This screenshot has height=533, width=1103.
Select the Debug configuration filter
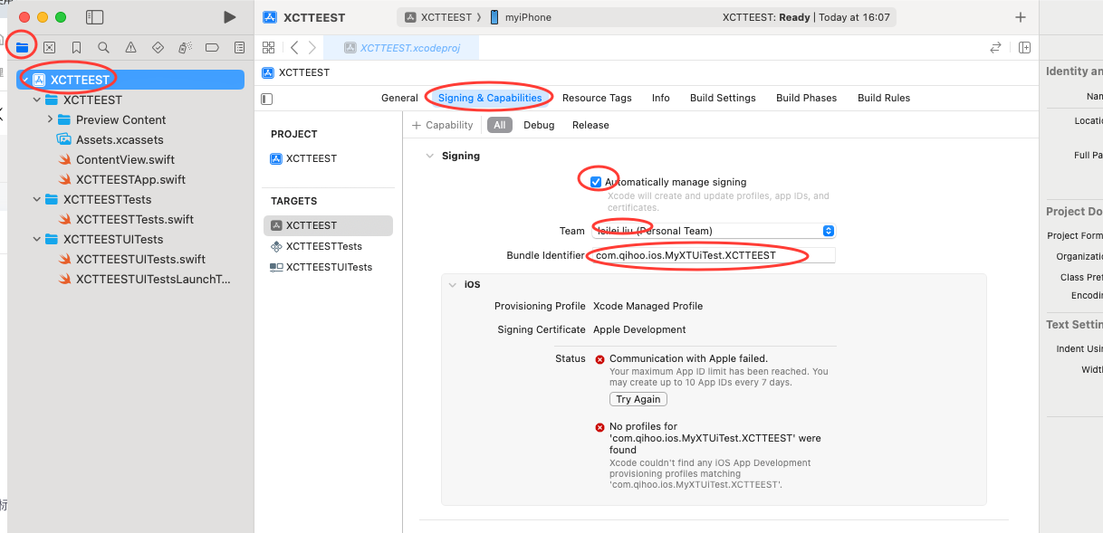click(x=539, y=125)
